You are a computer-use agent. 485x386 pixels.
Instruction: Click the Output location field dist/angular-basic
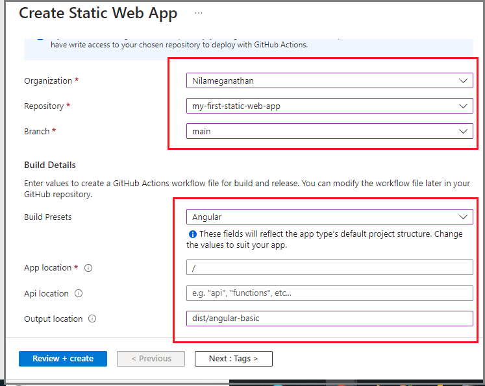[x=329, y=319]
